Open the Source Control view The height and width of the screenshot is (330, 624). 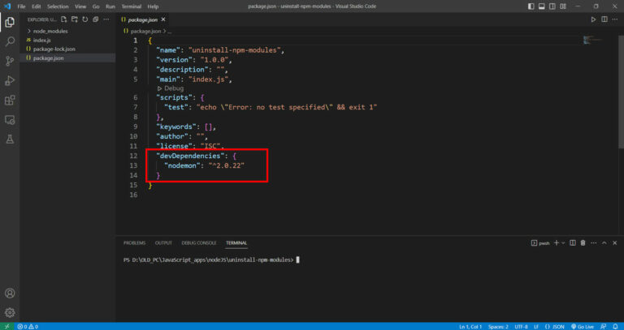click(10, 61)
